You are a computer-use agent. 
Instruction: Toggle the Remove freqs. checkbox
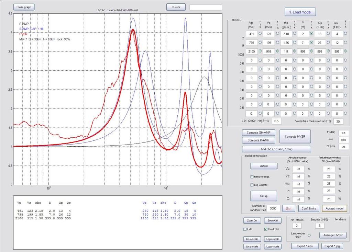point(252,177)
